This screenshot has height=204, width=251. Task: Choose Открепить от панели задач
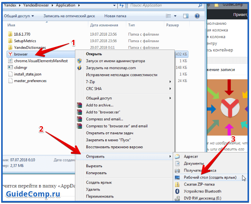click(110, 133)
